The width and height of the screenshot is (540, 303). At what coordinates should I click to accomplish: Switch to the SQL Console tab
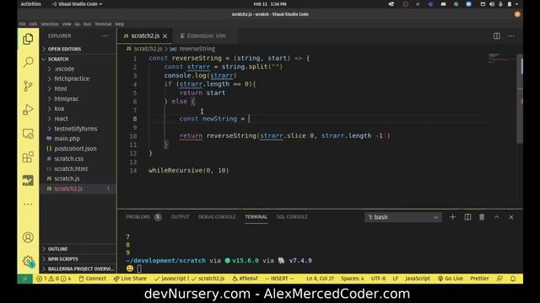point(292,217)
